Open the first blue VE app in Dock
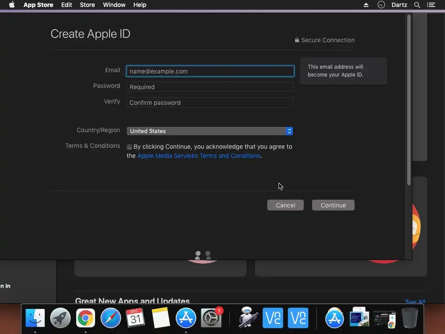 coord(273,318)
